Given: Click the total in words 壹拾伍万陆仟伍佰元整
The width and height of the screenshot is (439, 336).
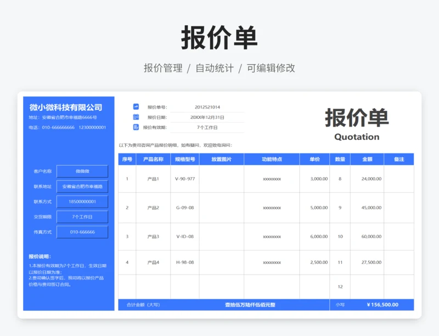Looking at the screenshot, I should tap(250, 305).
